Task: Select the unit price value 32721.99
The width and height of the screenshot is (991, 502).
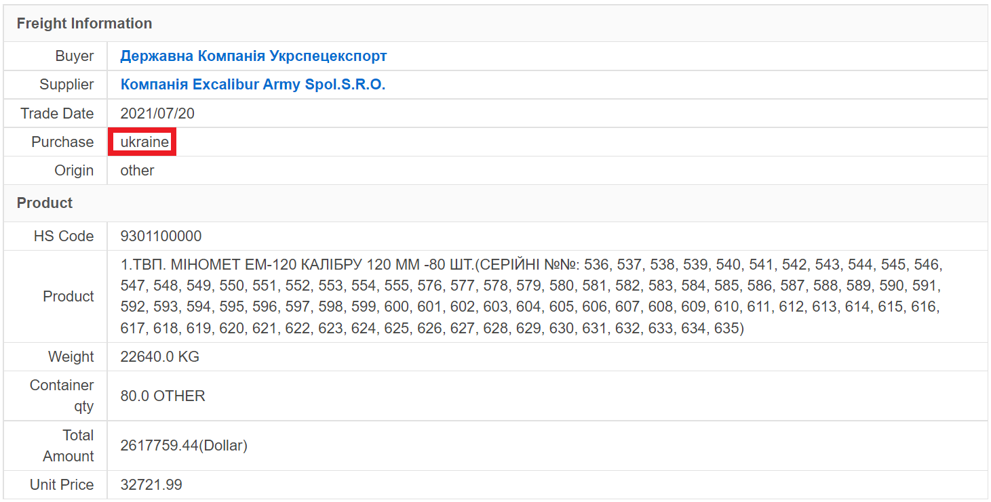Action: 151,485
